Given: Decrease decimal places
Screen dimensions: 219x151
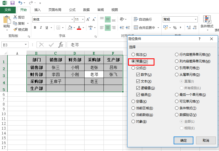Looking at the screenshot, I should (194, 28).
